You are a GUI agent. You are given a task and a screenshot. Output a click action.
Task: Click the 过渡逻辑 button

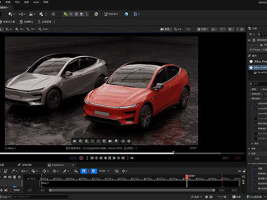point(45,22)
